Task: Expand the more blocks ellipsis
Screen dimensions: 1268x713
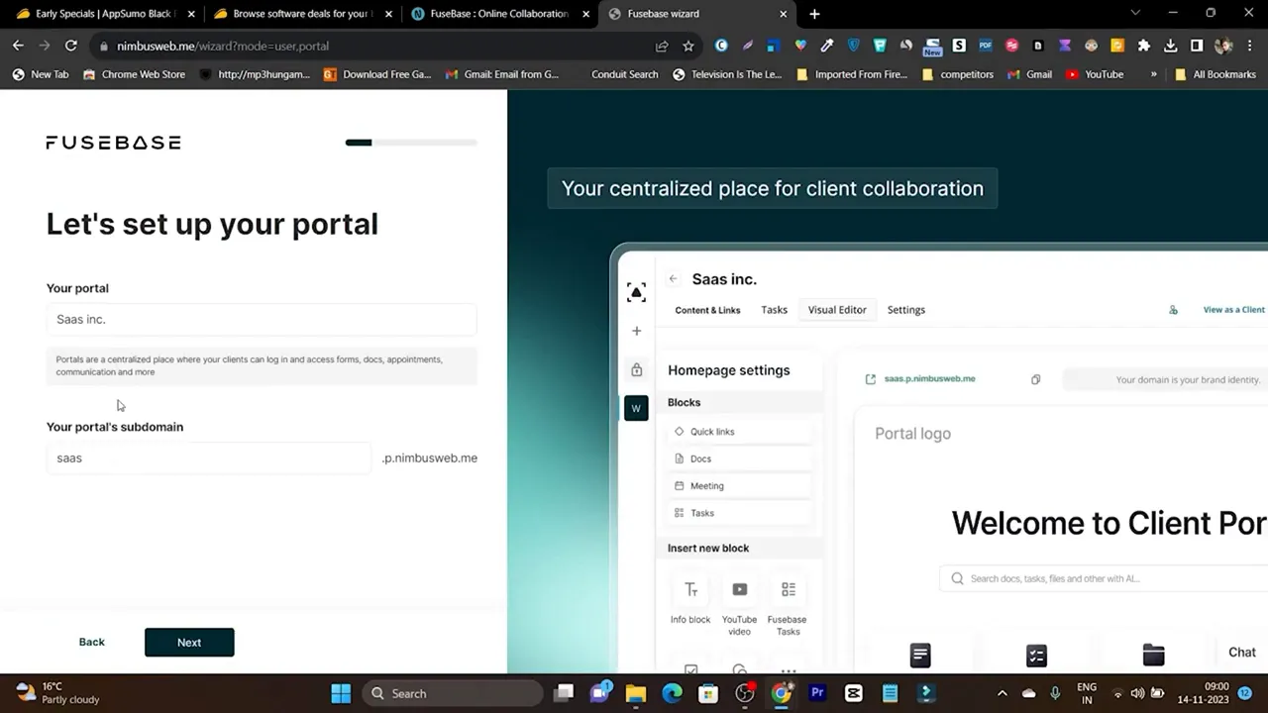Action: [789, 671]
